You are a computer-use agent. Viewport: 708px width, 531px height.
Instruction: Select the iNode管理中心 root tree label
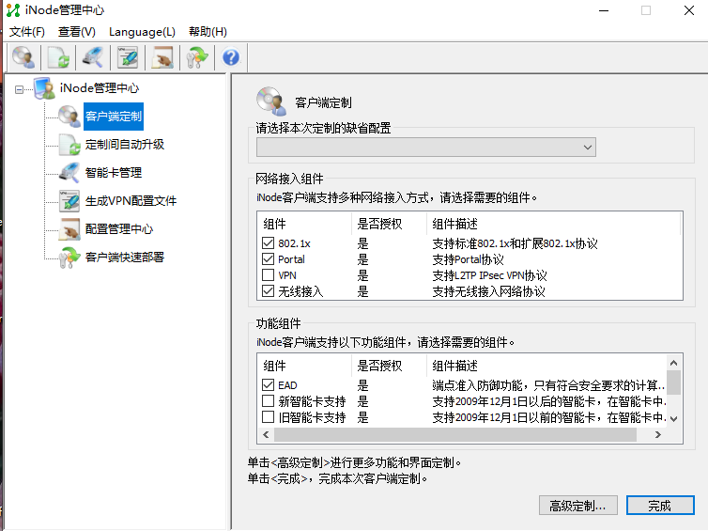(100, 88)
